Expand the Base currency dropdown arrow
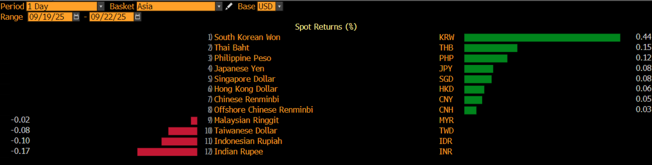Screen dimensions: 652x165 279,6
